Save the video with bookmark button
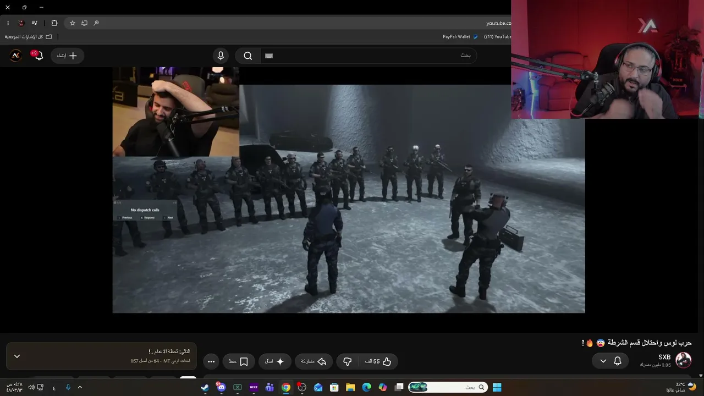The height and width of the screenshot is (396, 704). [x=239, y=361]
